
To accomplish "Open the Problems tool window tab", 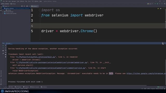I will (x=18, y=87).
